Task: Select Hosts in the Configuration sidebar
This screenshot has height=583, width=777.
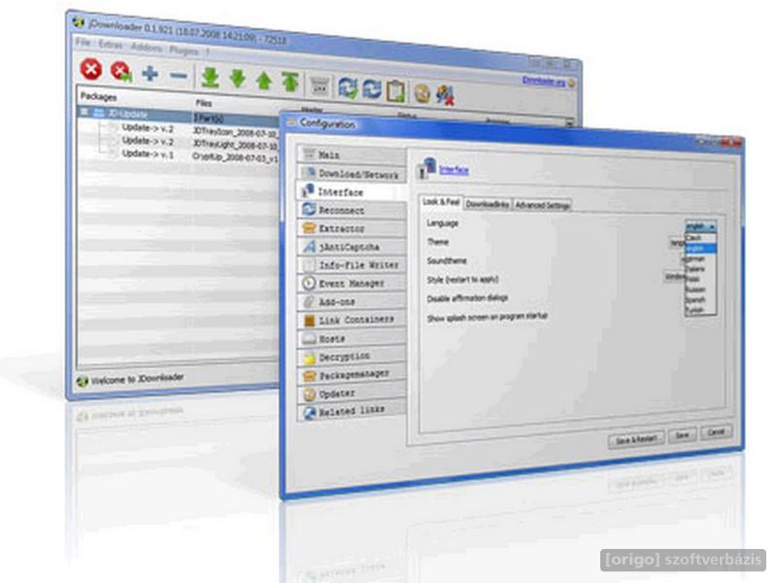Action: coord(352,338)
